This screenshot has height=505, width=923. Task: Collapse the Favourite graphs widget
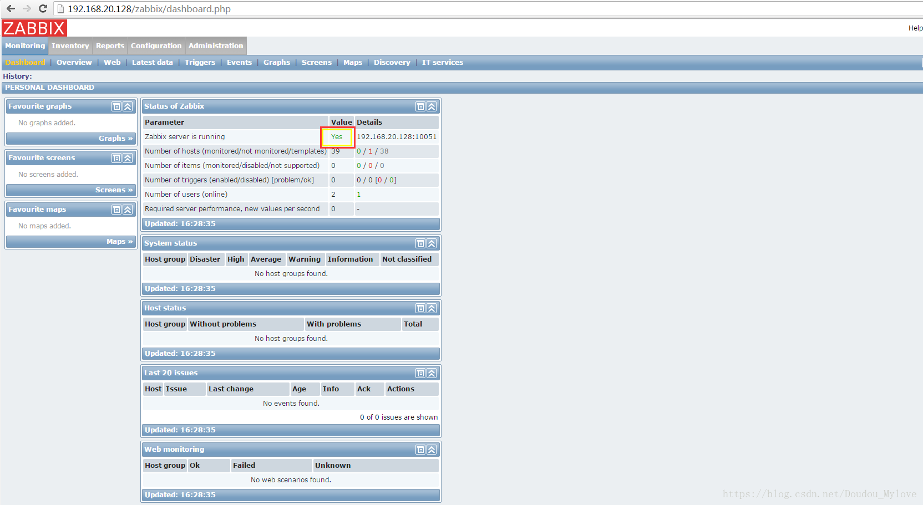coord(128,106)
